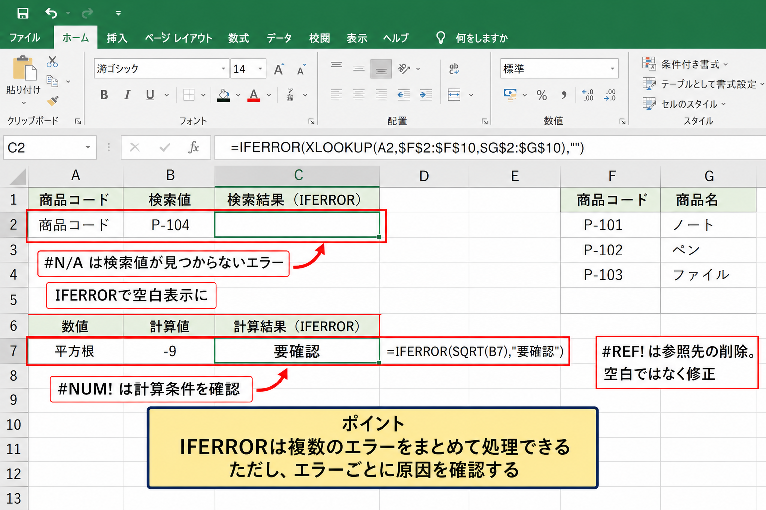766x510 pixels.
Task: Click Decrease Decimal icon
Action: [x=610, y=95]
